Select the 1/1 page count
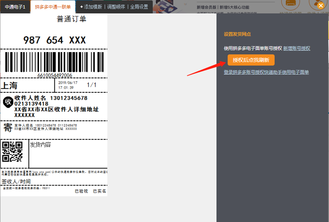The height and width of the screenshot is (222, 329). click(92, 85)
